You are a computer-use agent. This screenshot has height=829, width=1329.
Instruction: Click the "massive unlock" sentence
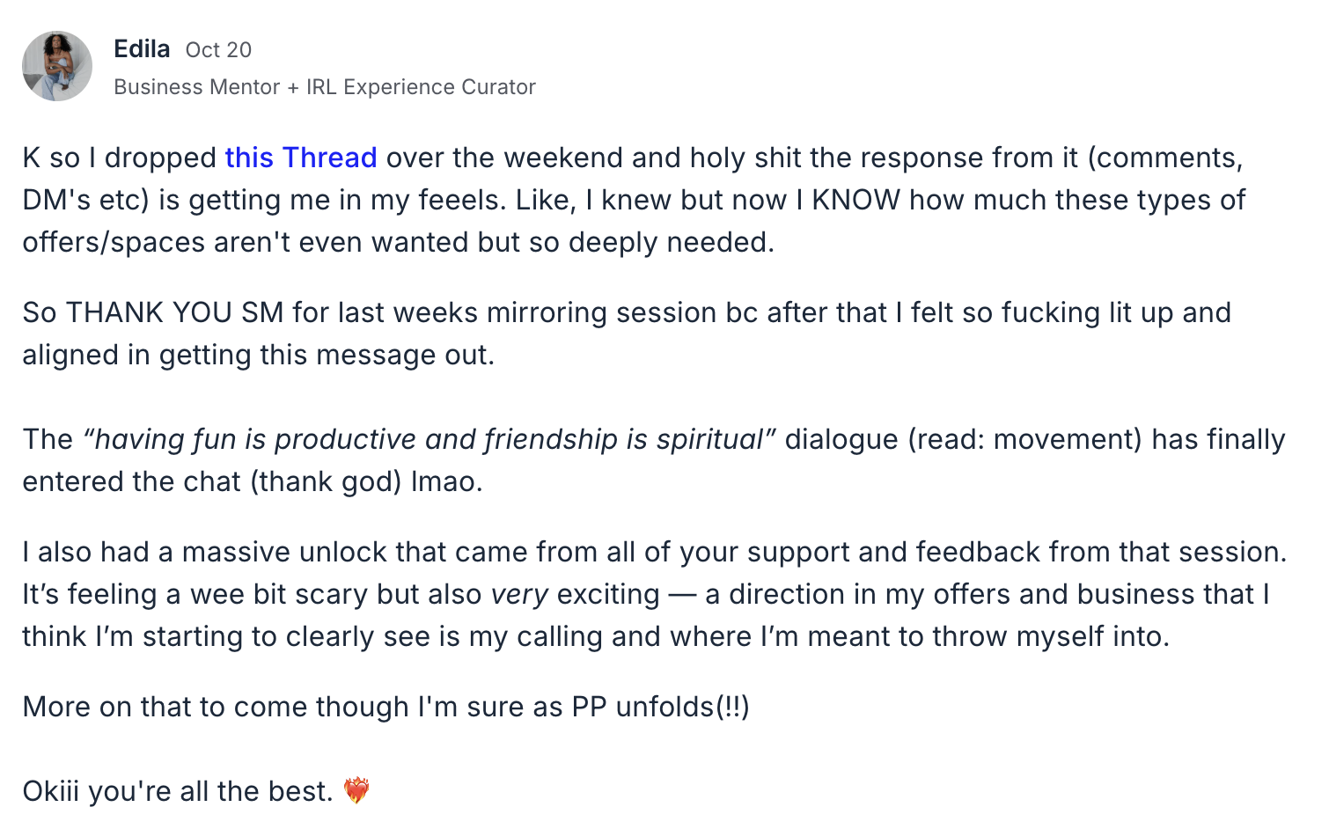tap(654, 552)
